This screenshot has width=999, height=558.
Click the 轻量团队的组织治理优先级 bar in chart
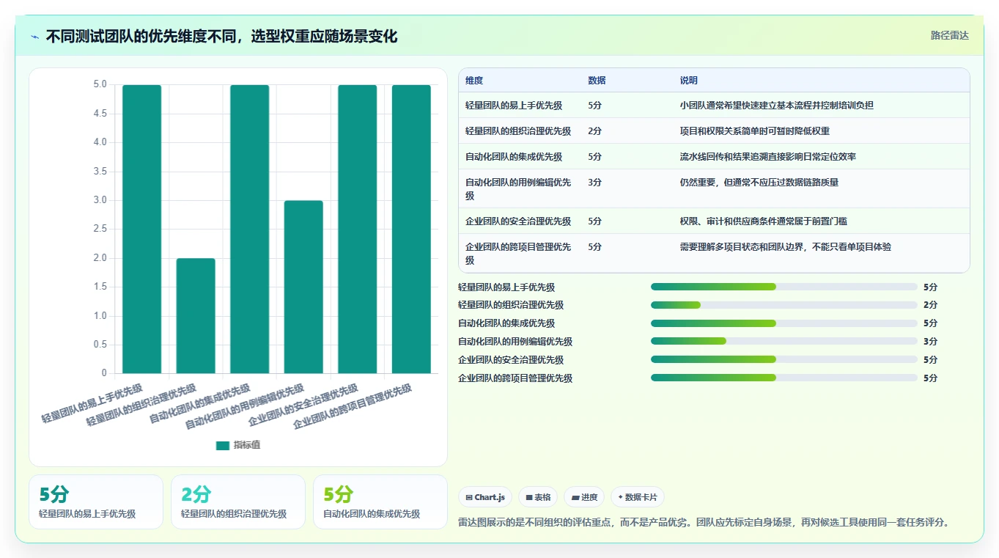click(196, 316)
